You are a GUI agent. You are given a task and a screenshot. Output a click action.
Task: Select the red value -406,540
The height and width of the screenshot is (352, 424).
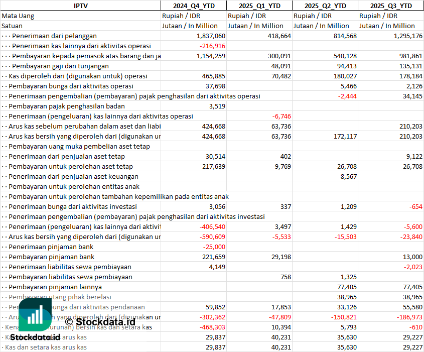[x=212, y=227]
